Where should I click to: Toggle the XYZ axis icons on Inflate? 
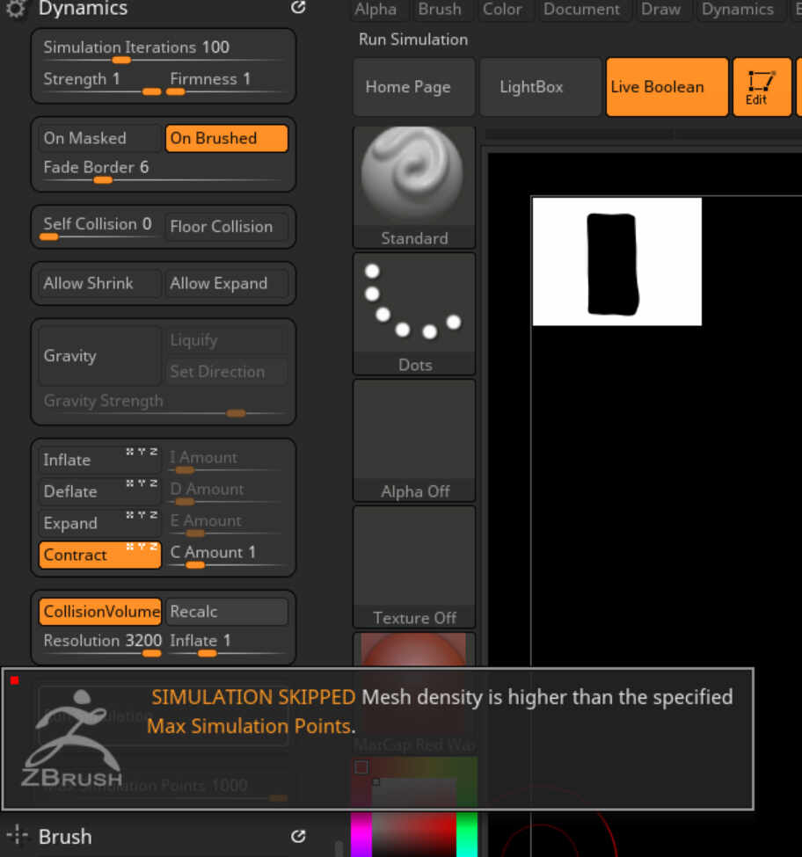pyautogui.click(x=142, y=452)
